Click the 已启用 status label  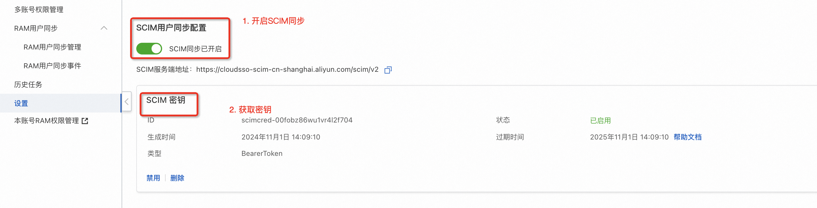(x=600, y=121)
